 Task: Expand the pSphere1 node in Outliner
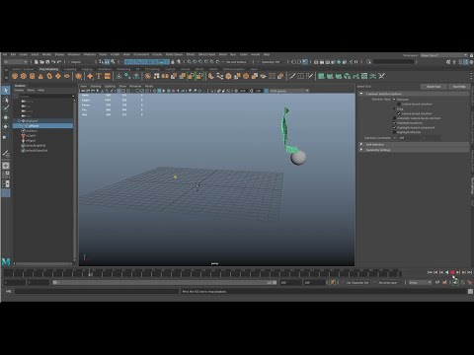(20, 121)
